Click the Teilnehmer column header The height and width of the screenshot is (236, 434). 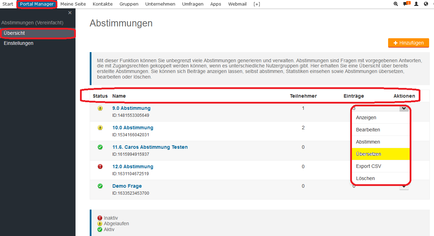(x=303, y=96)
